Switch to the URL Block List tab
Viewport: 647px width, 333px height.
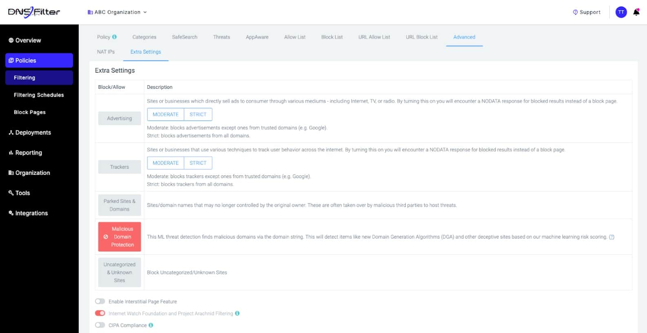422,37
